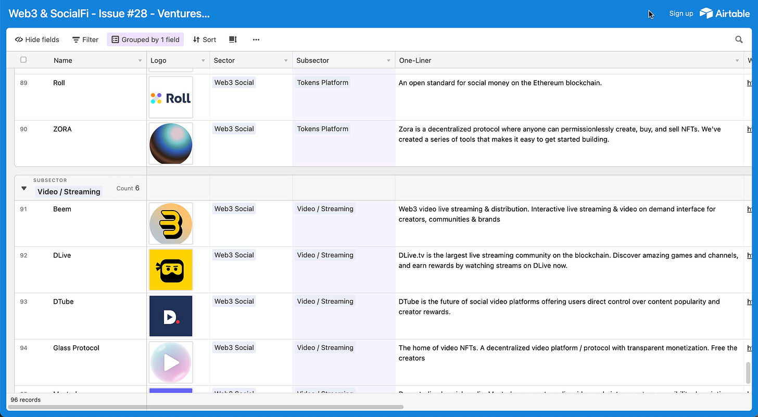
Task: Click the Video / Streaming group label
Action: 69,192
